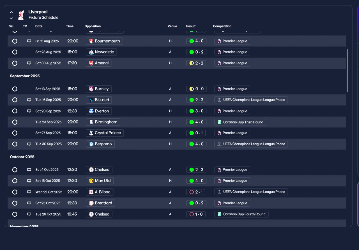Open the A. Bilbao opposition button

pos(100,192)
